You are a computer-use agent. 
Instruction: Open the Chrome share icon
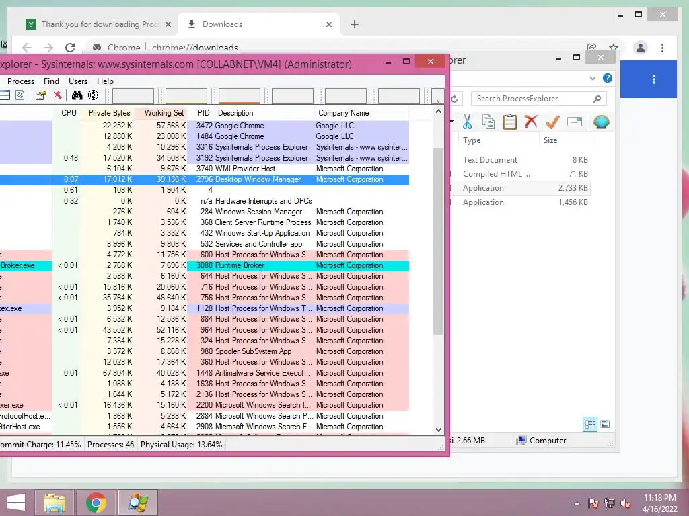(x=592, y=47)
